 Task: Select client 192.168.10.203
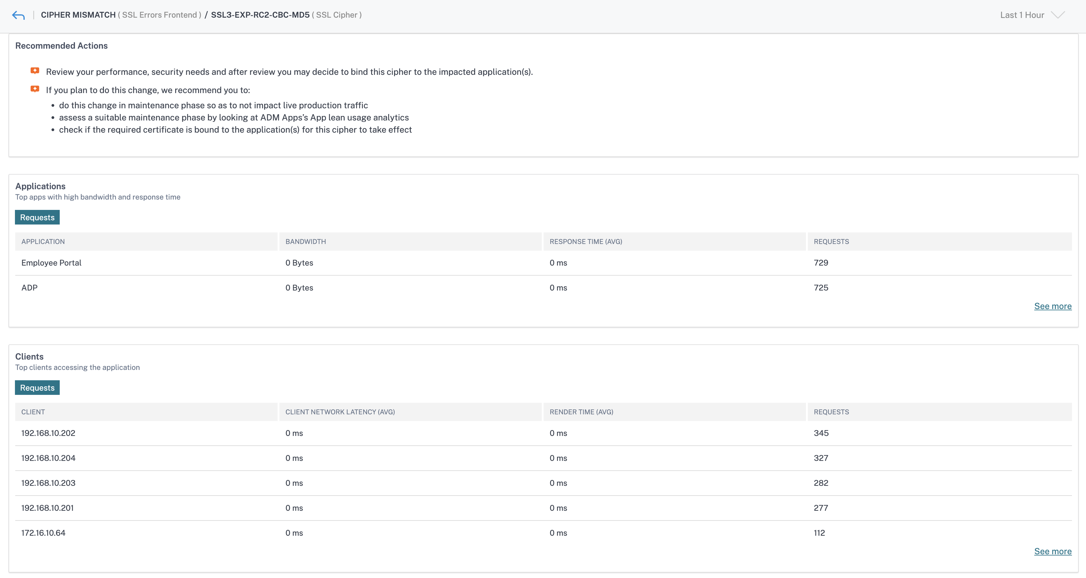48,483
